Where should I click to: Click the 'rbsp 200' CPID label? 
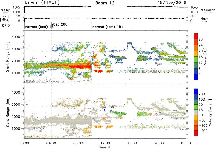click(x=60, y=24)
